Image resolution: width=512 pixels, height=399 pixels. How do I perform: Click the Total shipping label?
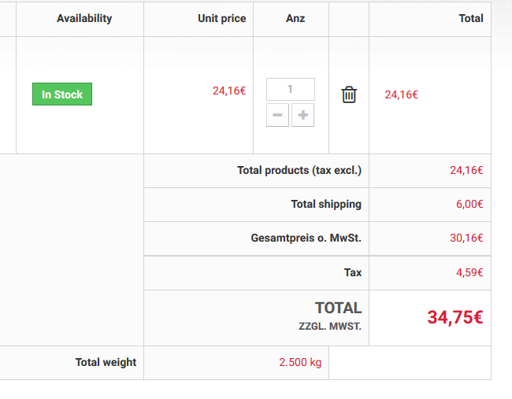pyautogui.click(x=326, y=204)
